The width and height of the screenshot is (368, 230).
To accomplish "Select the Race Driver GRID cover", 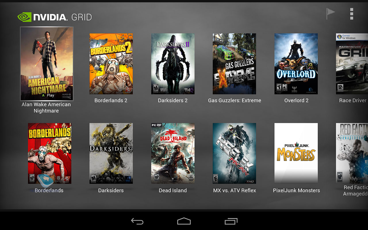I will pos(352,64).
